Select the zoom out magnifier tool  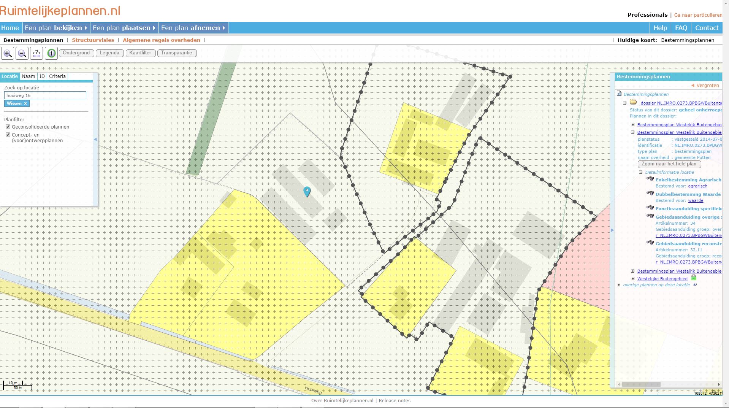[x=22, y=53]
